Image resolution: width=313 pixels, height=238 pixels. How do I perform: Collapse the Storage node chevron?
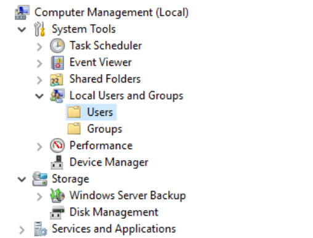tap(22, 179)
